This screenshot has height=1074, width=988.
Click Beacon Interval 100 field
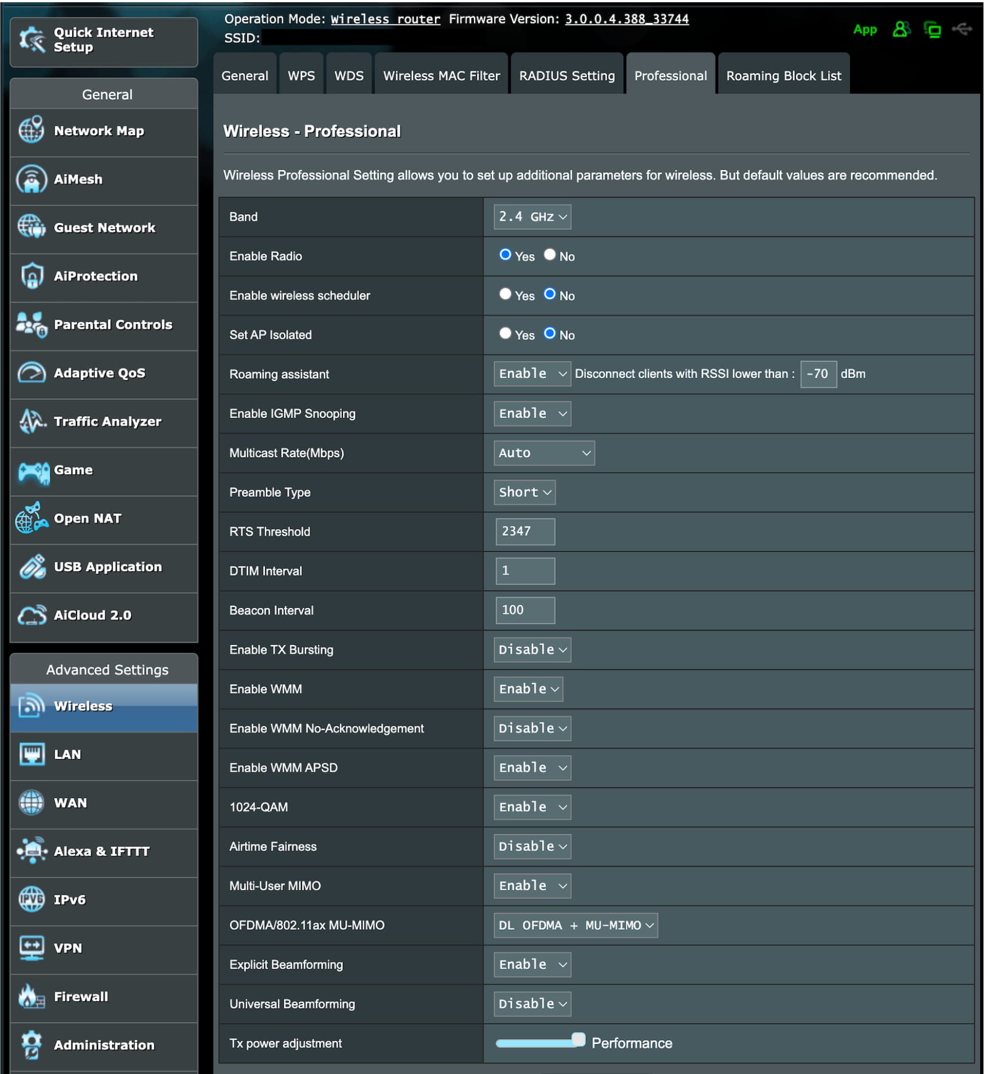click(525, 610)
